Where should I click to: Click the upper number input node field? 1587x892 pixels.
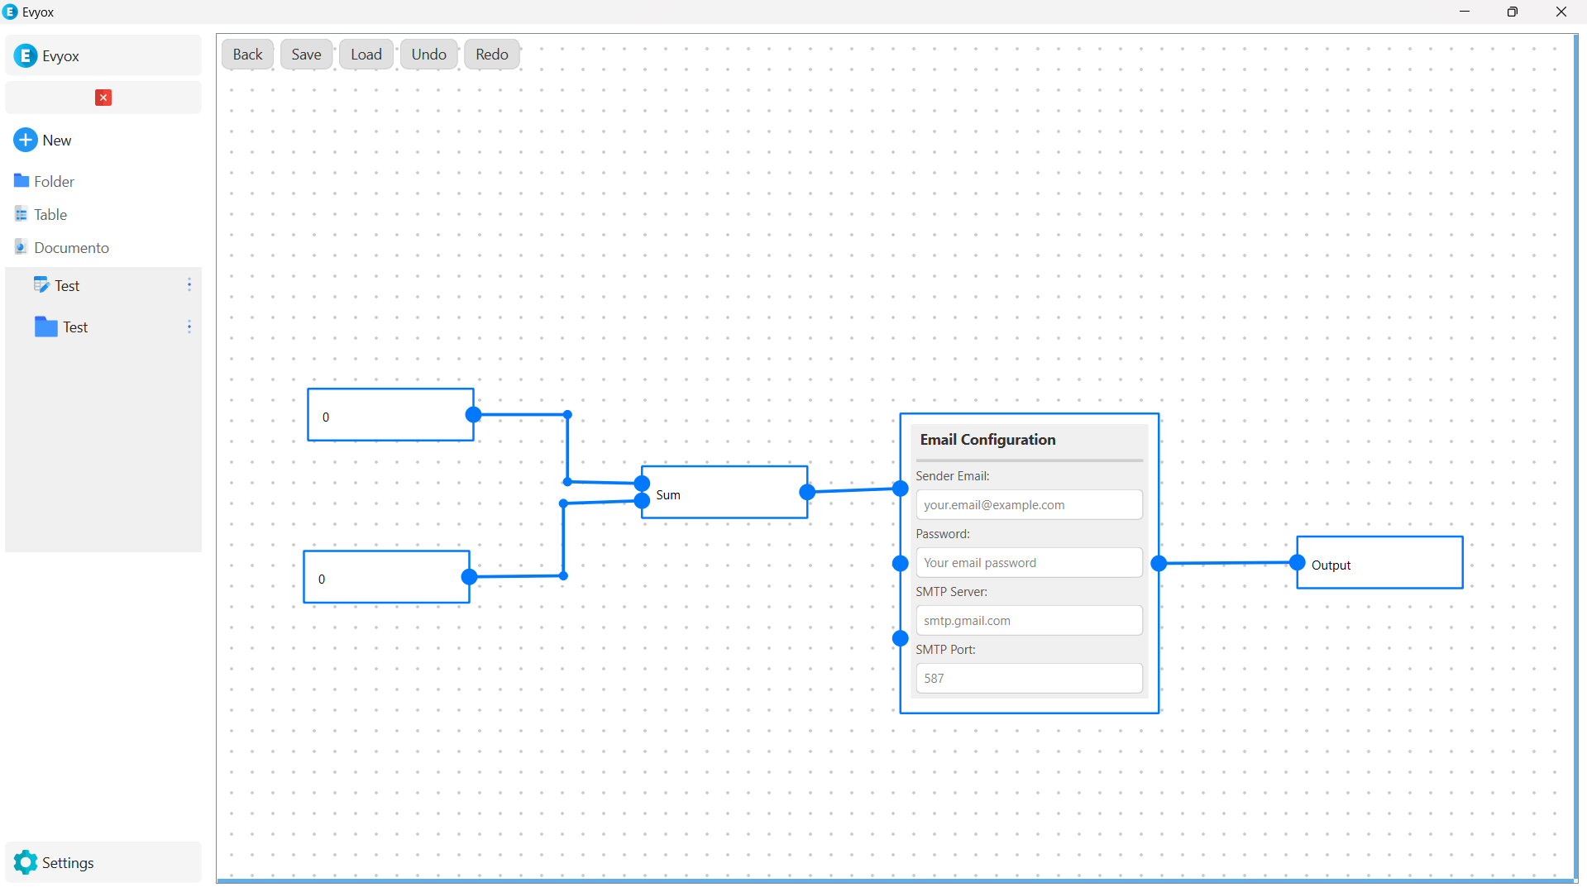coord(390,415)
